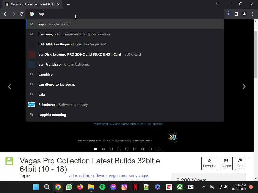Open Windows taskbar search
This screenshot has width=258, height=193.
(x=47, y=187)
